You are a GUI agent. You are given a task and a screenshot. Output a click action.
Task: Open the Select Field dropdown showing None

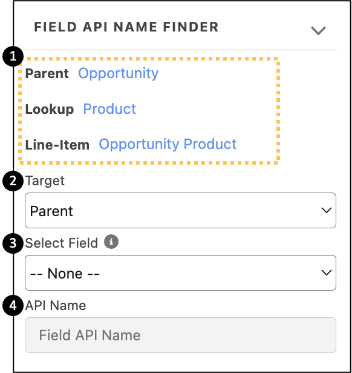pos(180,273)
